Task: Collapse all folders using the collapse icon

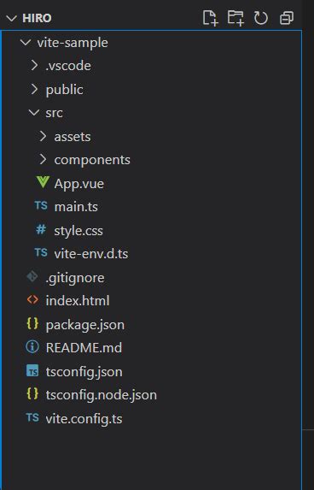Action: pyautogui.click(x=286, y=18)
